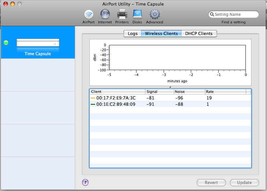Click the purple help question mark button
Screen dimensions: 267x191
(x=85, y=182)
